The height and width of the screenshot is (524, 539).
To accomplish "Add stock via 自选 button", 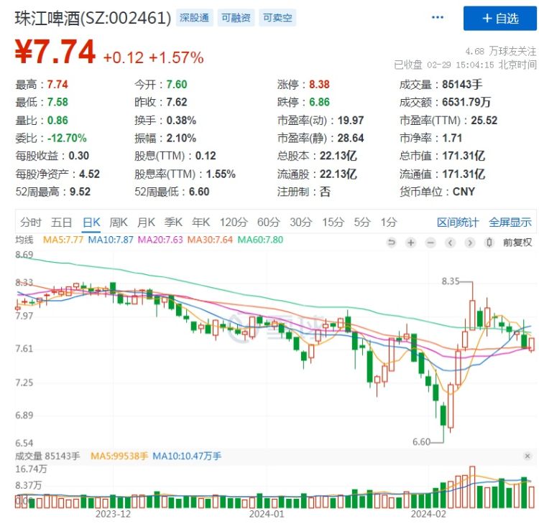I will tap(499, 18).
